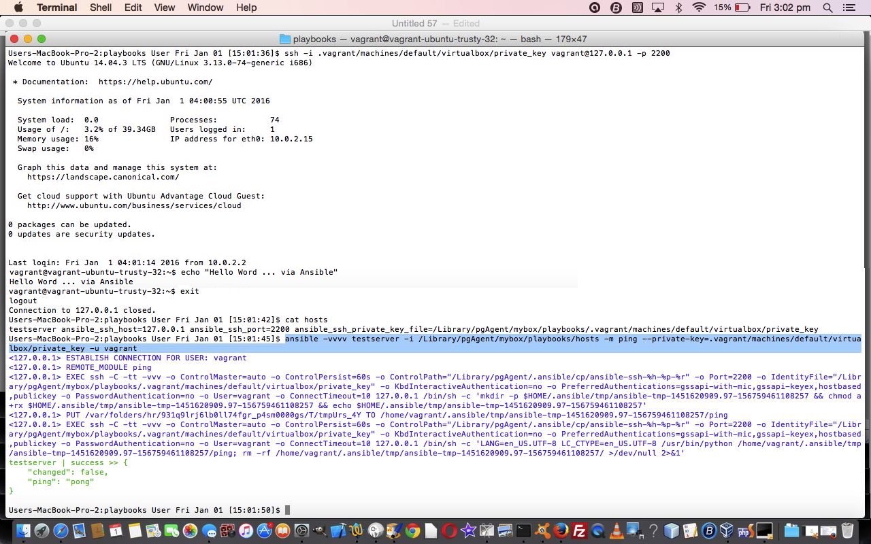The height and width of the screenshot is (544, 871).
Task: Open the Window menu
Action: (205, 7)
